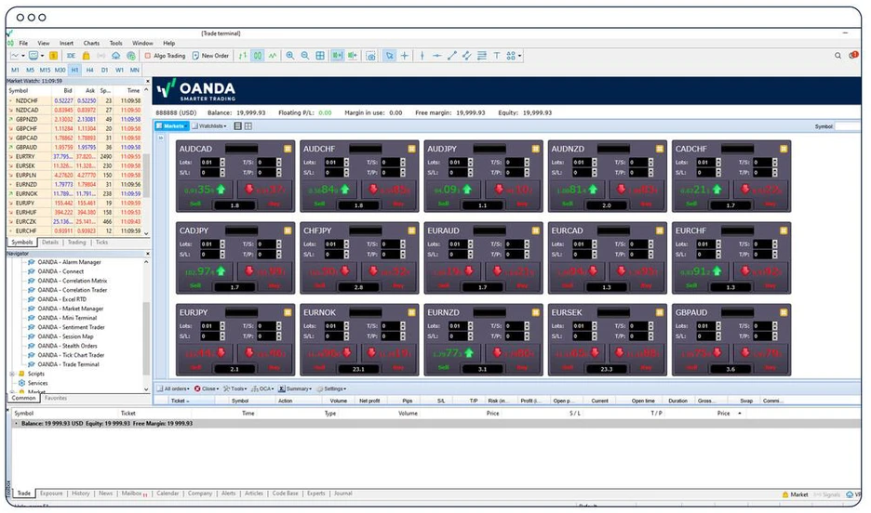The width and height of the screenshot is (871, 513).
Task: Switch to the Favorites tab in Navigator
Action: tap(56, 398)
